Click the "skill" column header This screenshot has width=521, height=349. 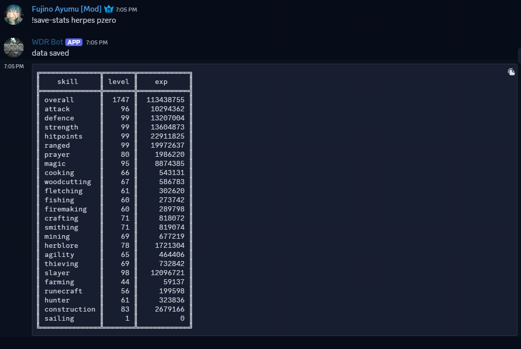pyautogui.click(x=68, y=81)
